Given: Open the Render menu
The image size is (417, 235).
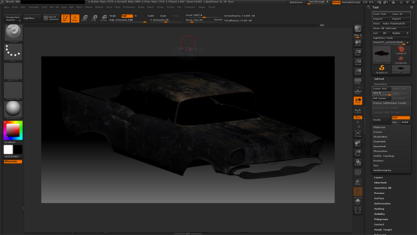Looking at the screenshot, I should [x=141, y=7].
